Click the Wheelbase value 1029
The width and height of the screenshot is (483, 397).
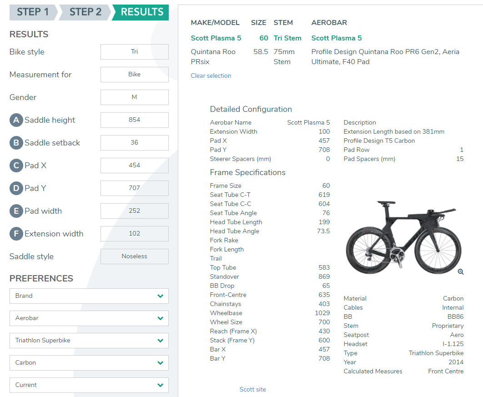pyautogui.click(x=322, y=313)
